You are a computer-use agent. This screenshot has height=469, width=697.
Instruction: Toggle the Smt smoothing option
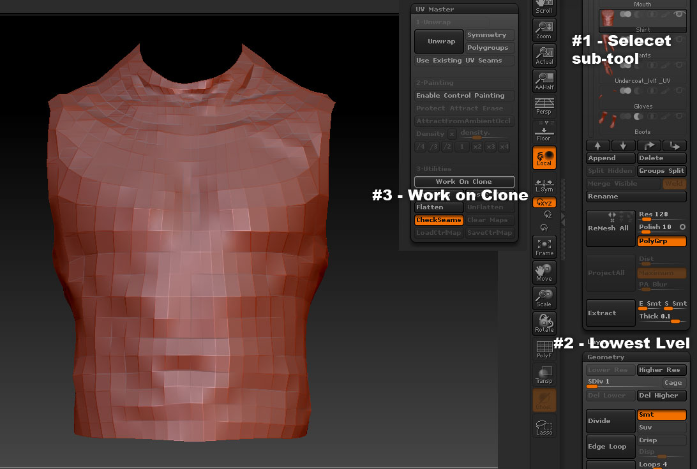click(662, 415)
